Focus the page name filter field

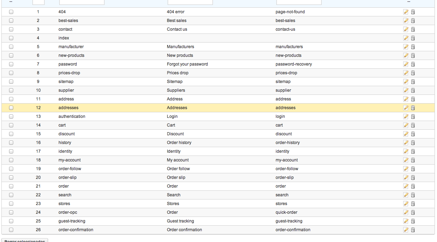(x=82, y=2)
